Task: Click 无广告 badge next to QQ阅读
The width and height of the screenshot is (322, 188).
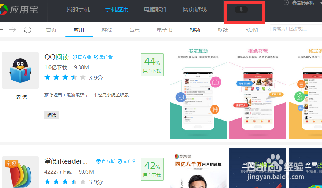Action: (x=103, y=57)
